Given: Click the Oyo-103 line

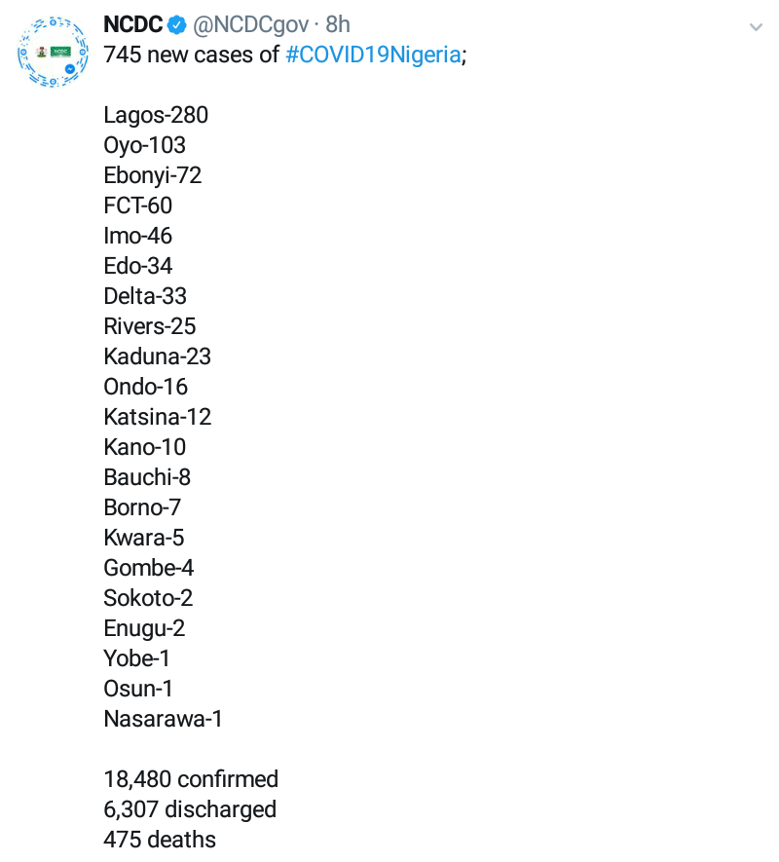Looking at the screenshot, I should pos(144,145).
